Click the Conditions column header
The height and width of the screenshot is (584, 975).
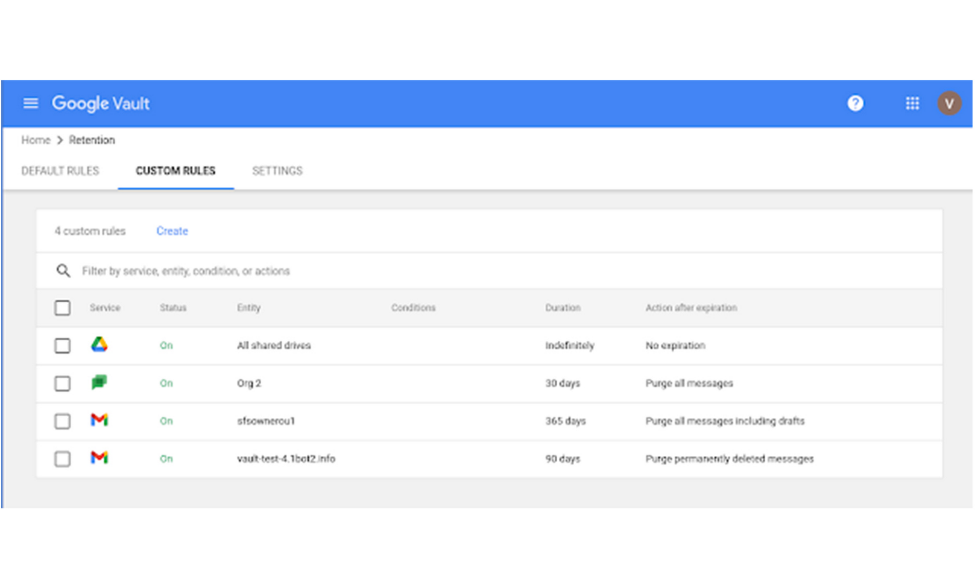(413, 308)
